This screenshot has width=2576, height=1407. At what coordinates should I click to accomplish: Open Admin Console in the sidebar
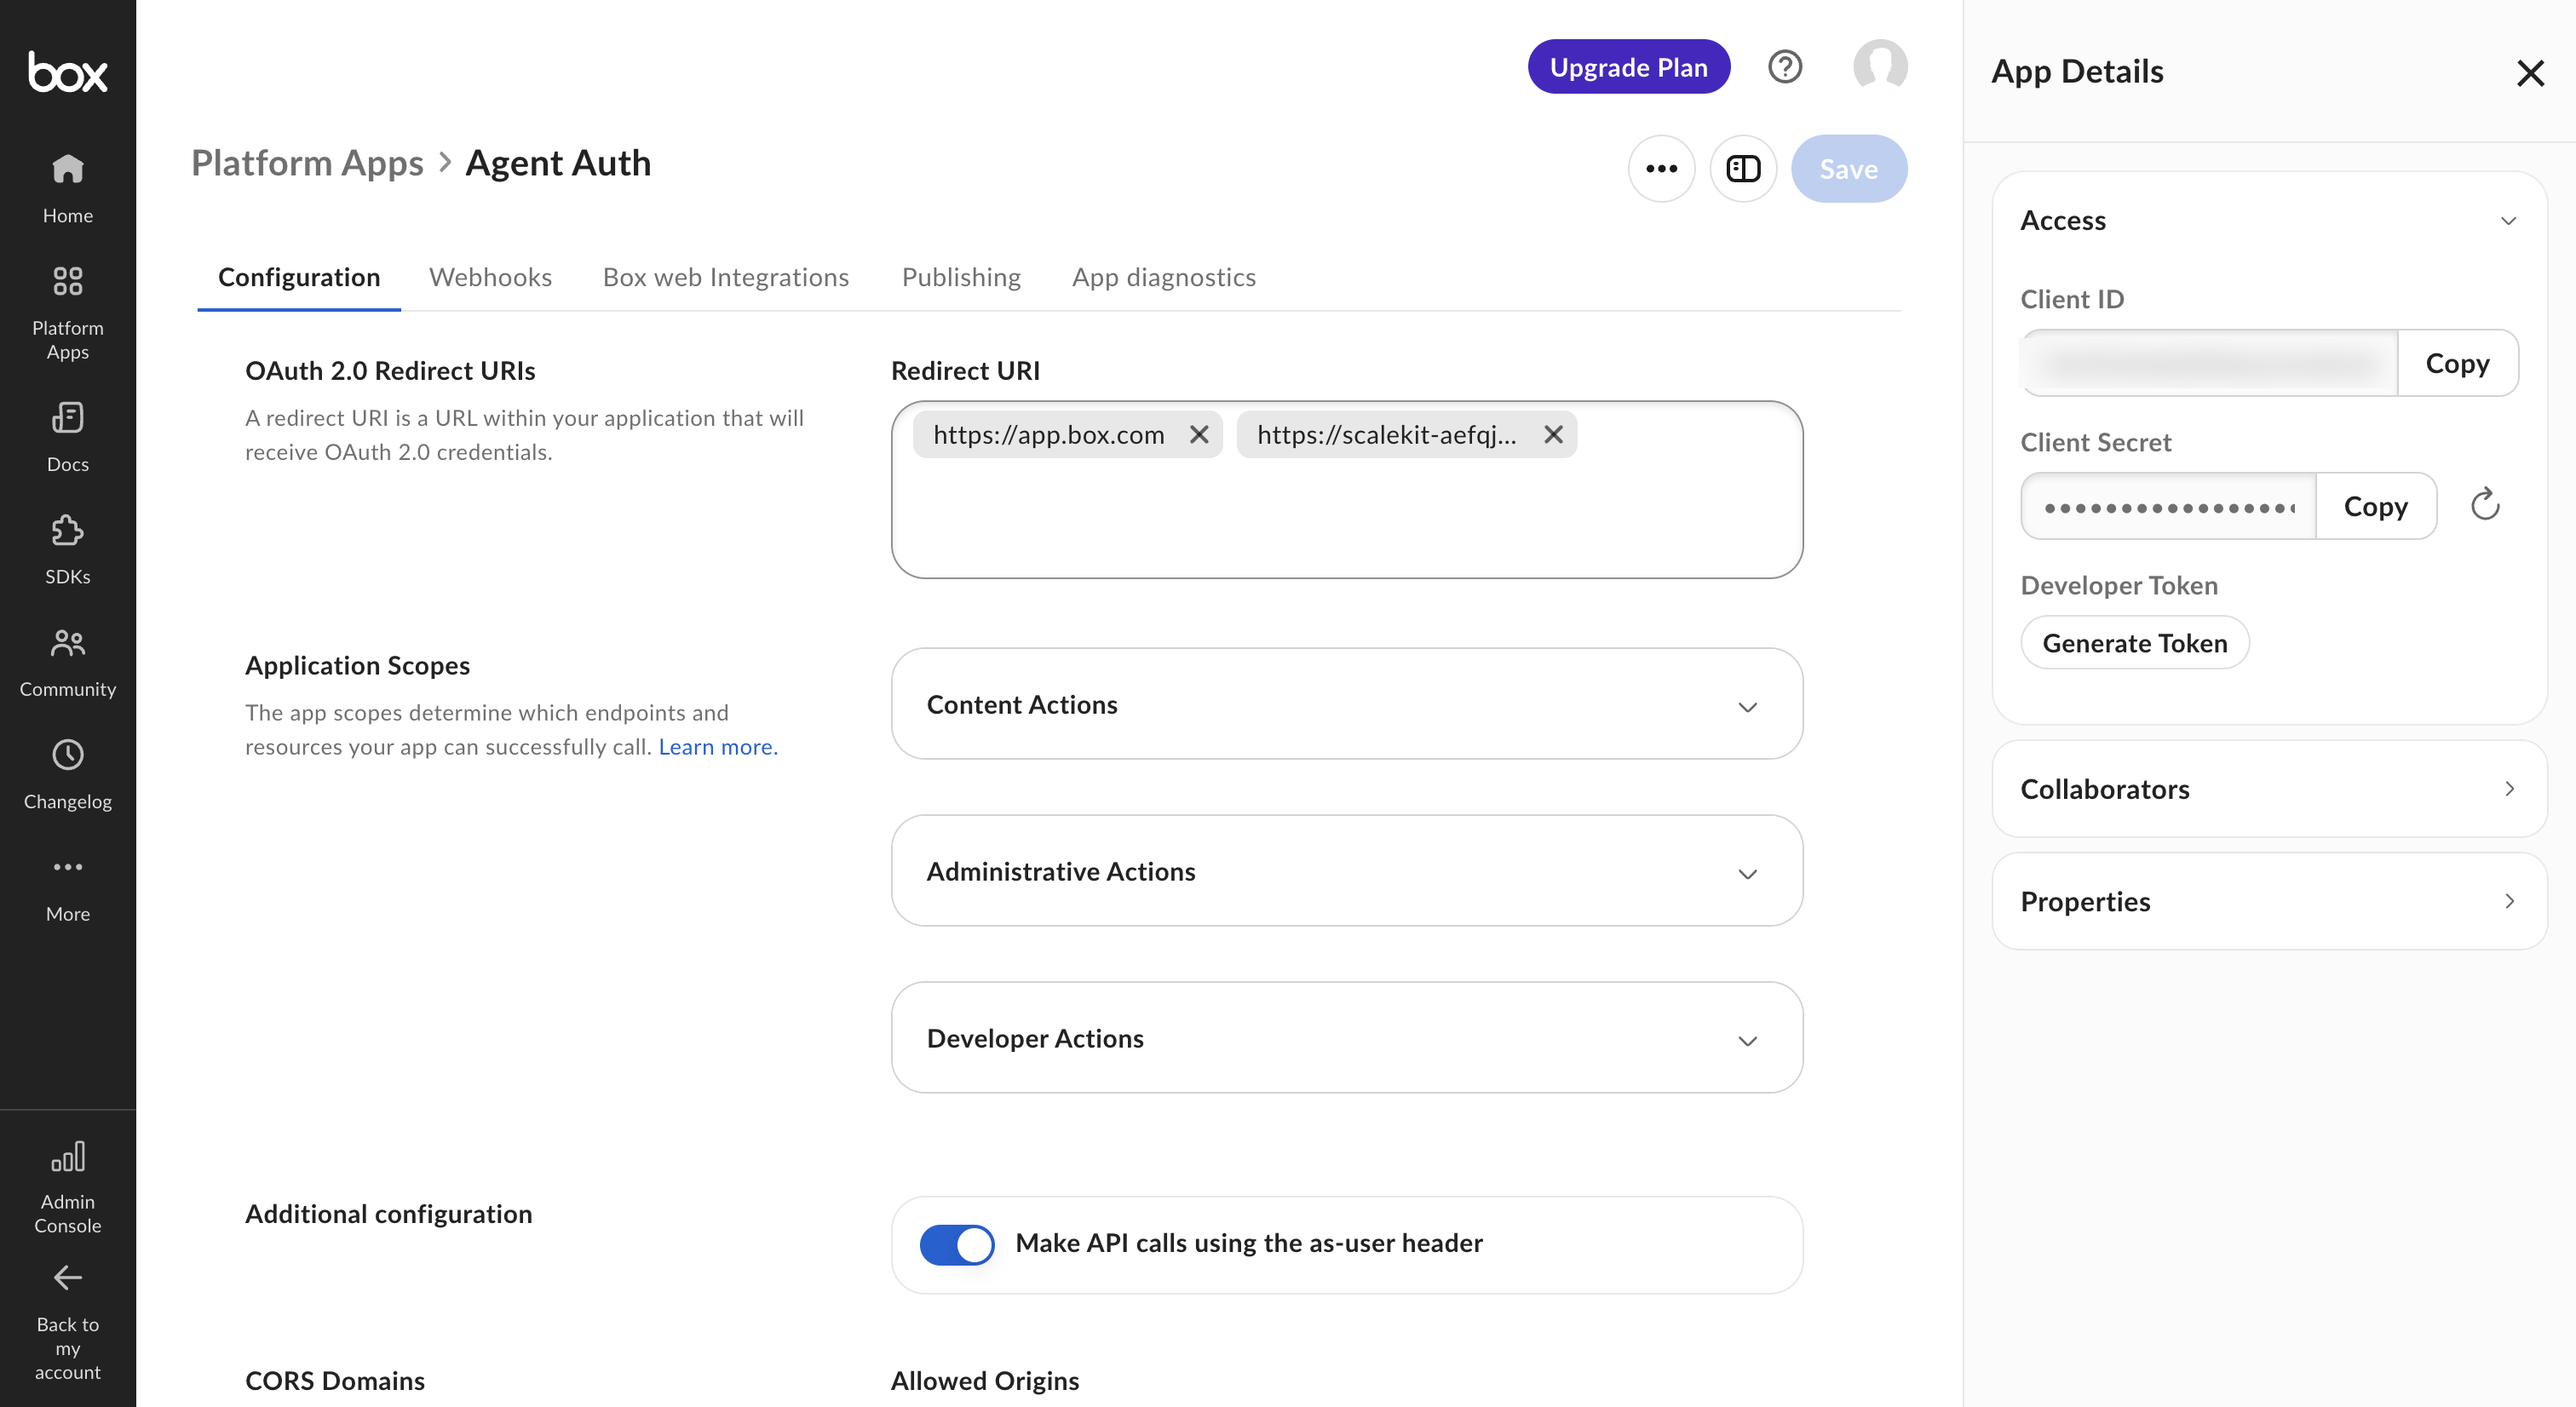click(67, 1187)
